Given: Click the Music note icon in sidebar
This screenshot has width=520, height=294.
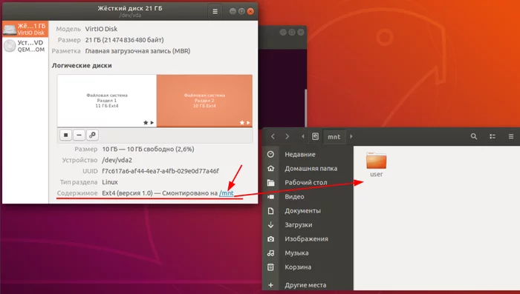Looking at the screenshot, I should (x=270, y=253).
